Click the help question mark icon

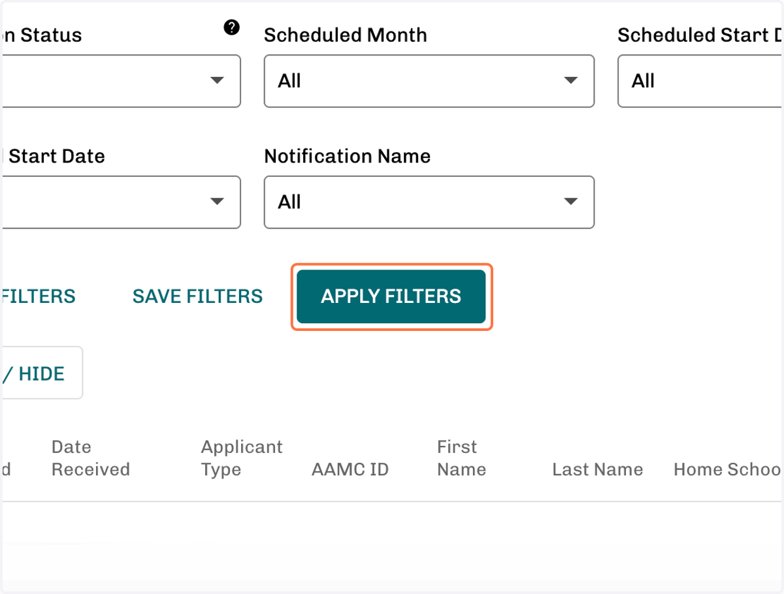231,27
